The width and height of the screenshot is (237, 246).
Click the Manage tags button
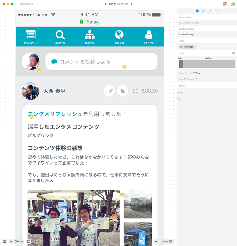pyautogui.click(x=187, y=47)
